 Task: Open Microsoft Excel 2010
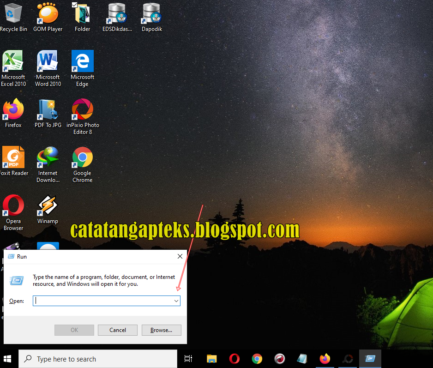(x=13, y=60)
